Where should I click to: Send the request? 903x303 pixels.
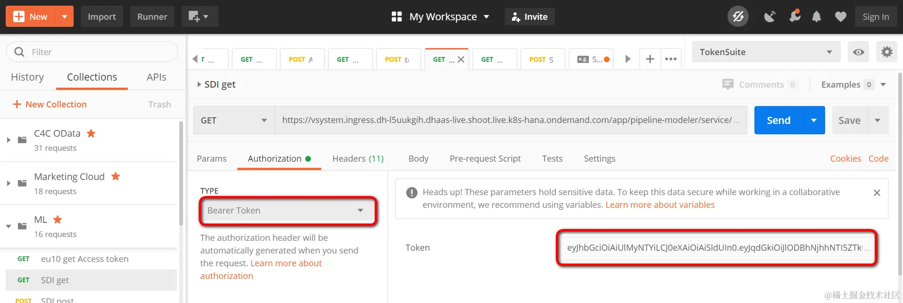(x=778, y=120)
